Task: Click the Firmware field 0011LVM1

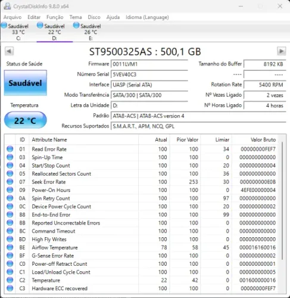Action: tap(149, 64)
